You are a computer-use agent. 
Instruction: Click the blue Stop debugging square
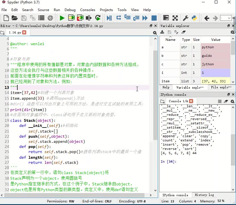[x=154, y=18]
